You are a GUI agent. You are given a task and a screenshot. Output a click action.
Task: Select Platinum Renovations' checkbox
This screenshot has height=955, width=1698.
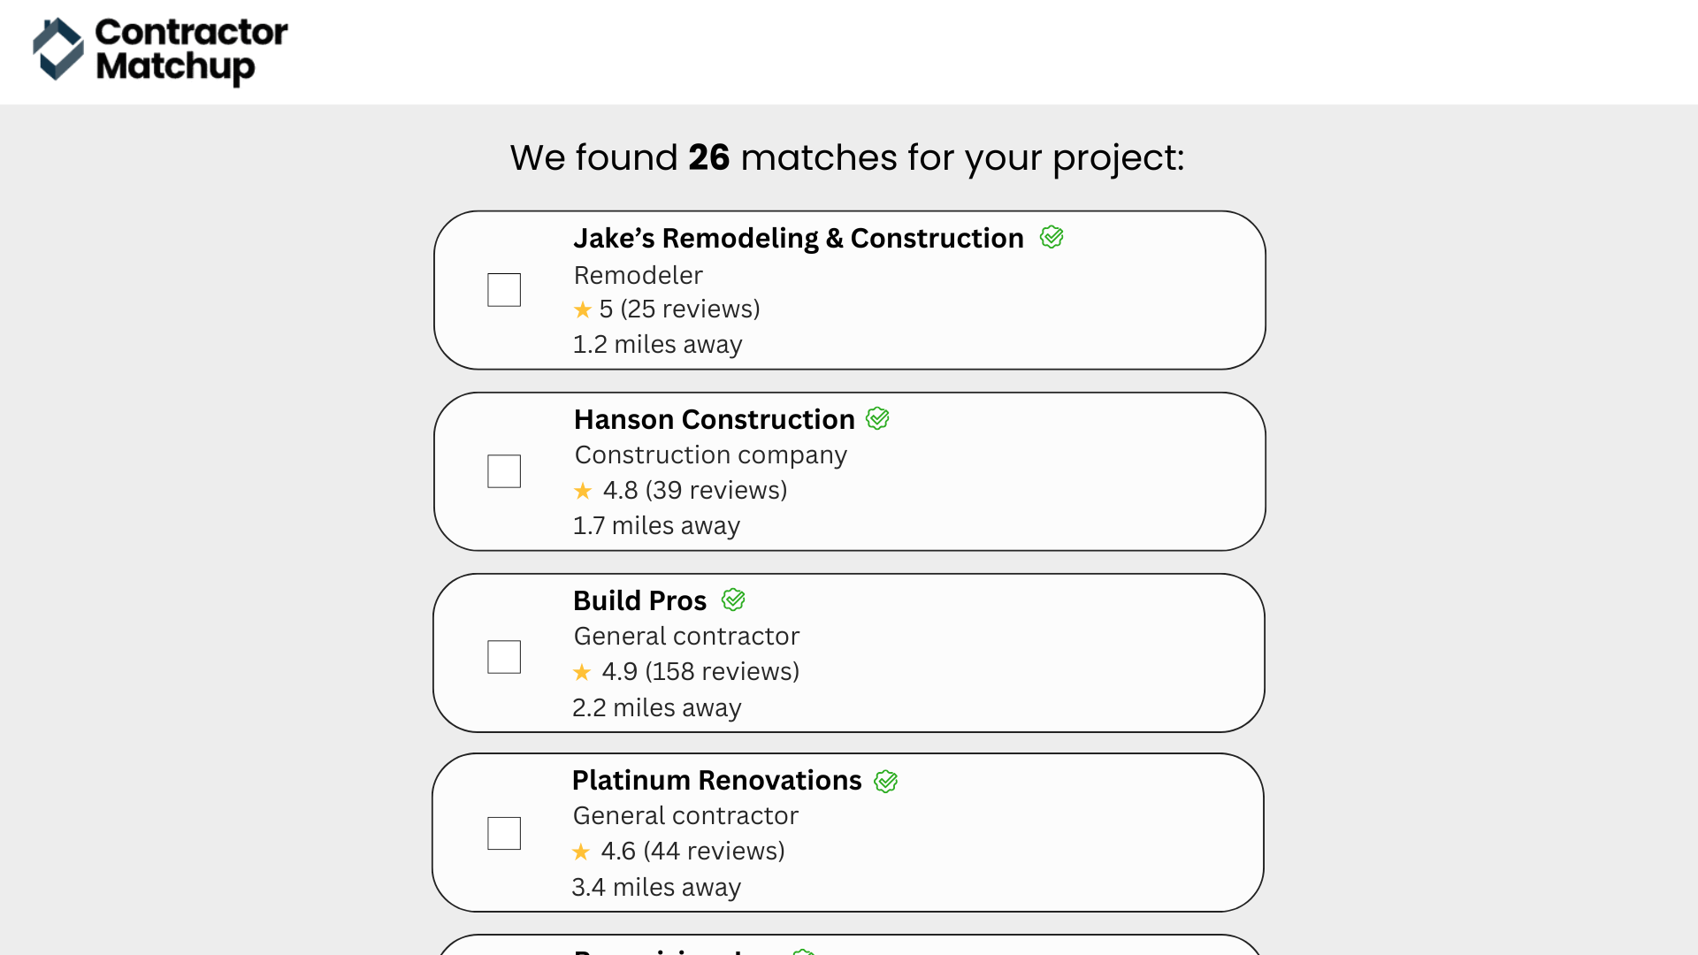pos(503,832)
